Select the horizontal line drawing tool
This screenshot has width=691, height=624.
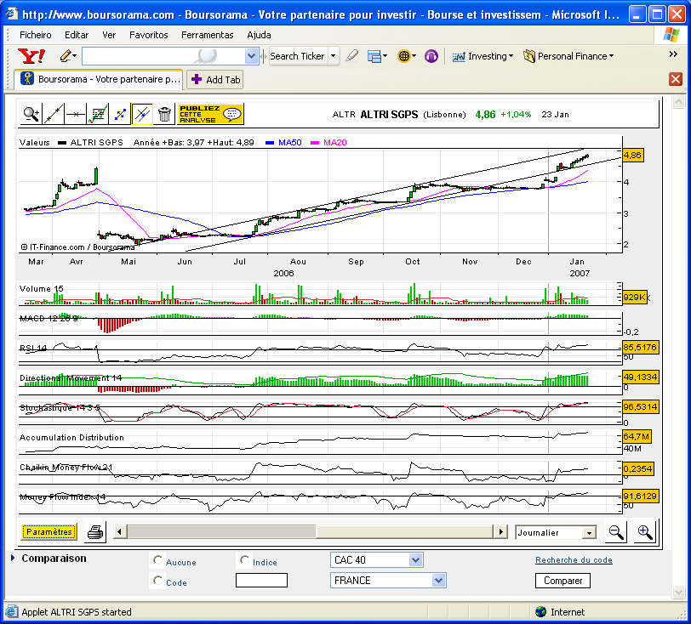tap(76, 115)
